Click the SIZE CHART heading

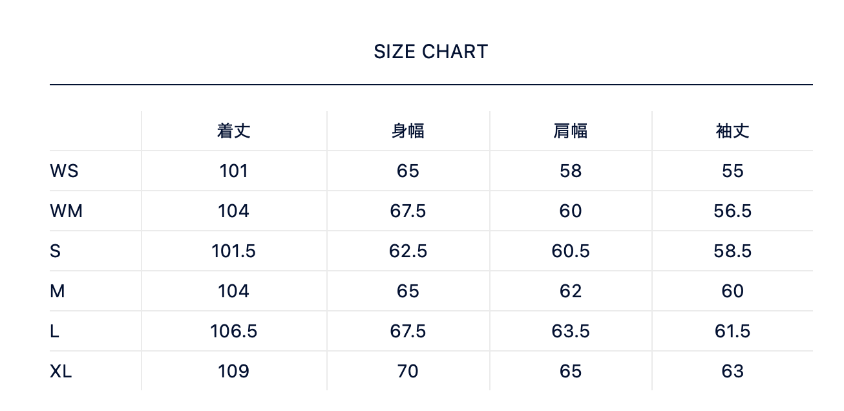[x=430, y=52]
